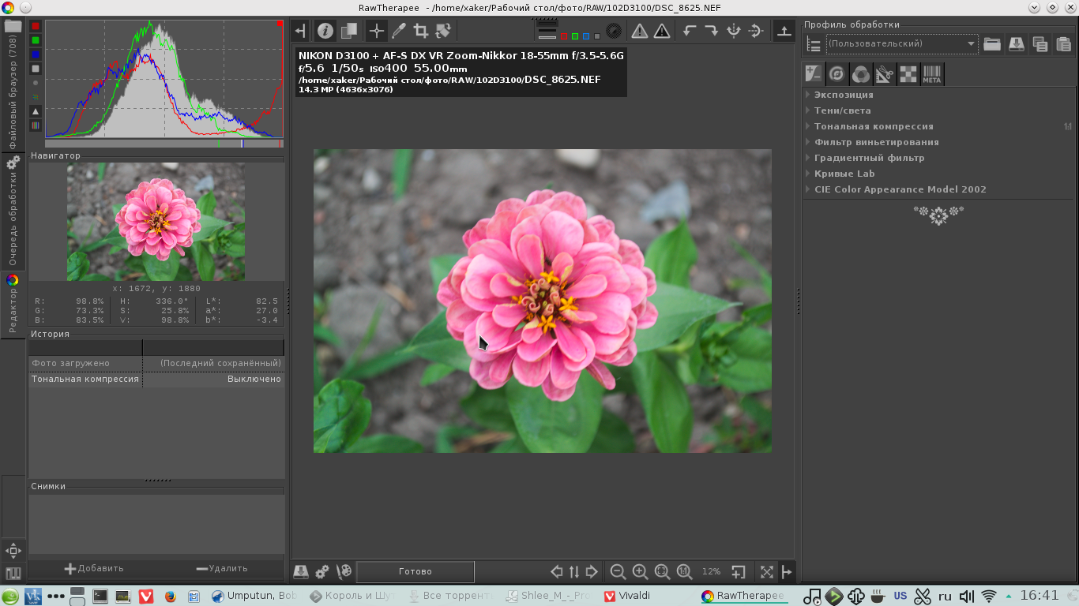Expand the Градиентный фильтр section
Viewport: 1079px width, 606px height.
tap(938, 158)
